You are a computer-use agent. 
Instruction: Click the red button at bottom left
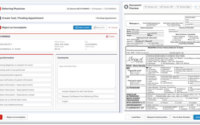pyautogui.click(x=1, y=117)
